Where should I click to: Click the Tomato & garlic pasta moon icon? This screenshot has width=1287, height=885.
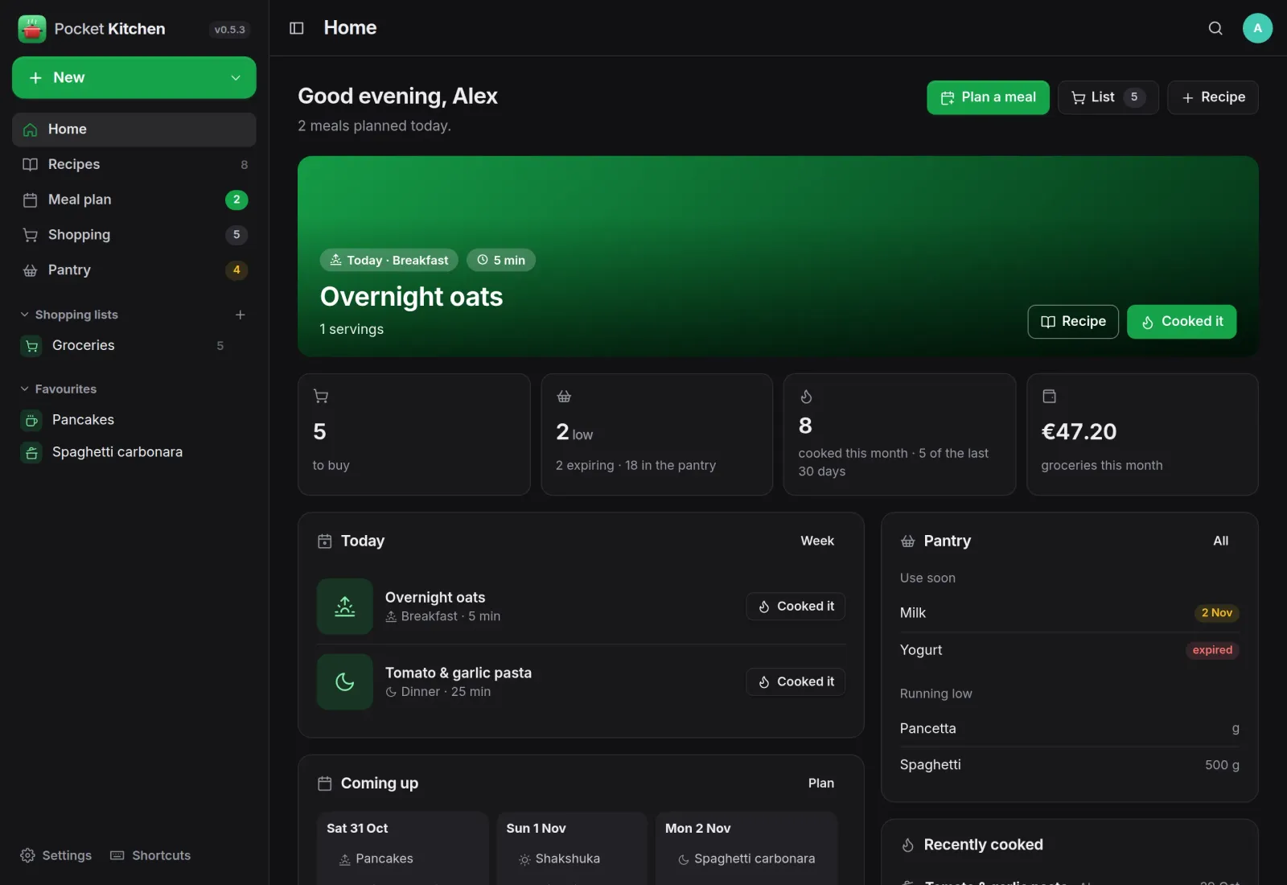(x=345, y=682)
